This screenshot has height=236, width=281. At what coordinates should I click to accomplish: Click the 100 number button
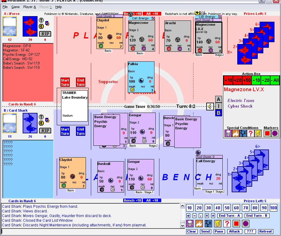point(274,208)
